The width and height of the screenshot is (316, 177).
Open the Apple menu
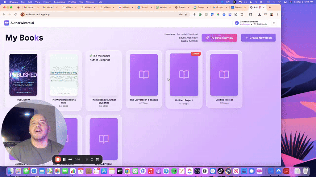pos(5,2)
